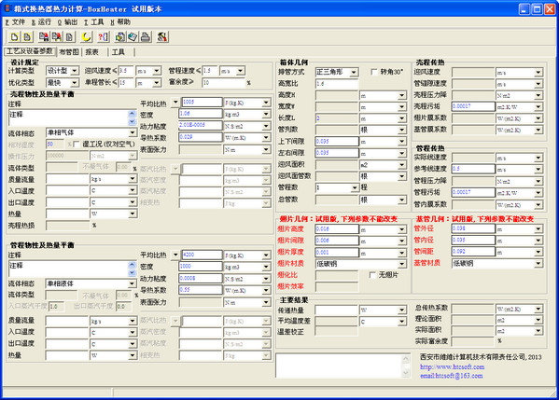Viewport: 559px width, 400px height.
Task: Click the first save icon with red mark
Action: 44,36
